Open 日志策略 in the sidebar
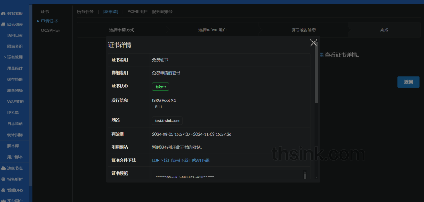 click(15, 124)
